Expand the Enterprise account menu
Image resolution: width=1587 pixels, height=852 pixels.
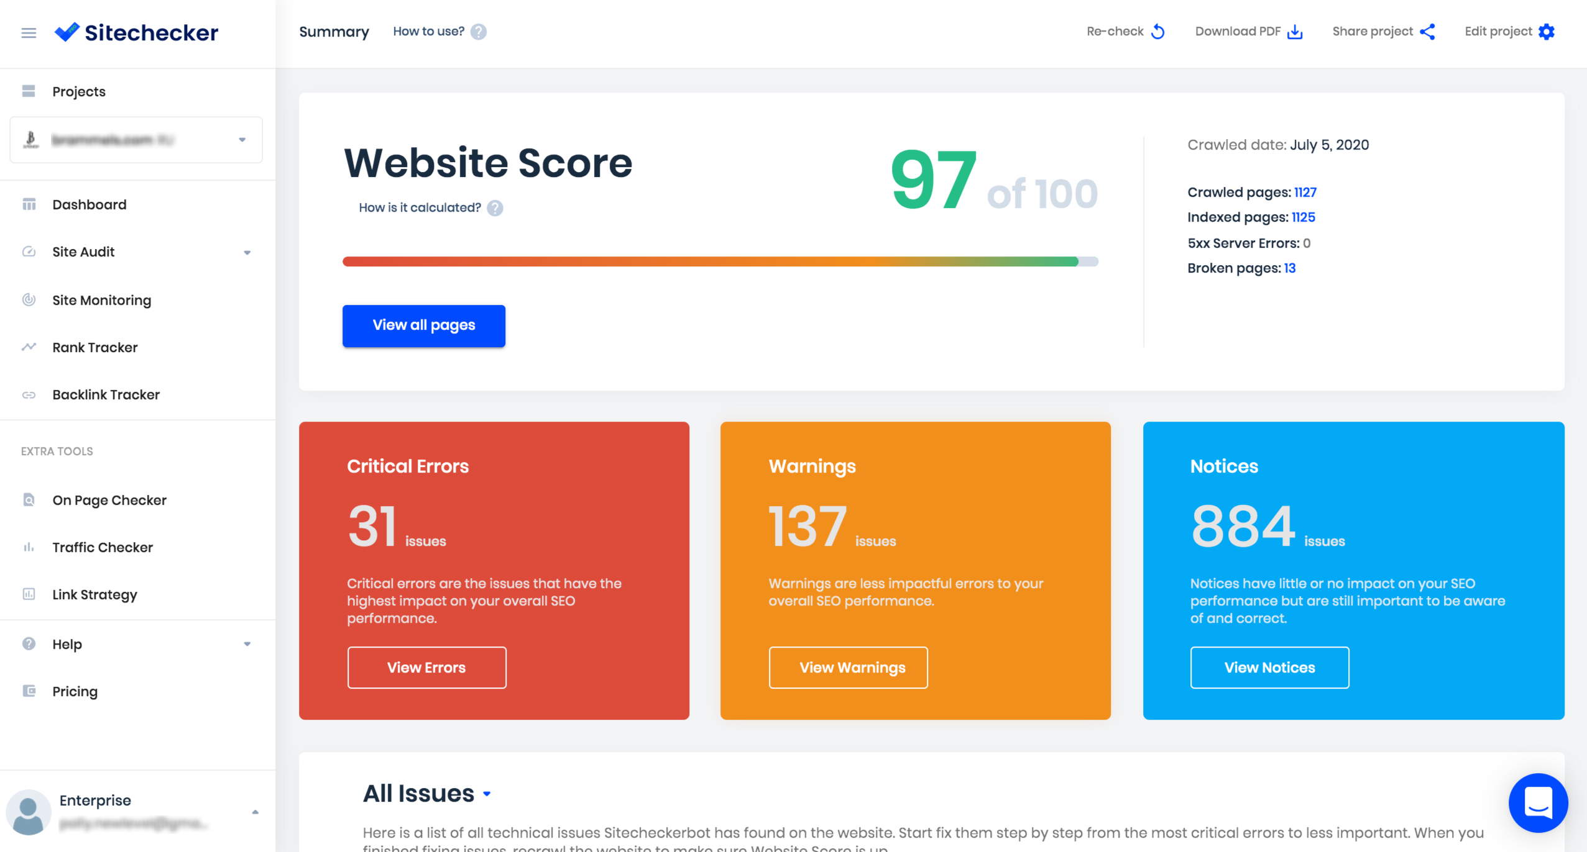click(255, 812)
